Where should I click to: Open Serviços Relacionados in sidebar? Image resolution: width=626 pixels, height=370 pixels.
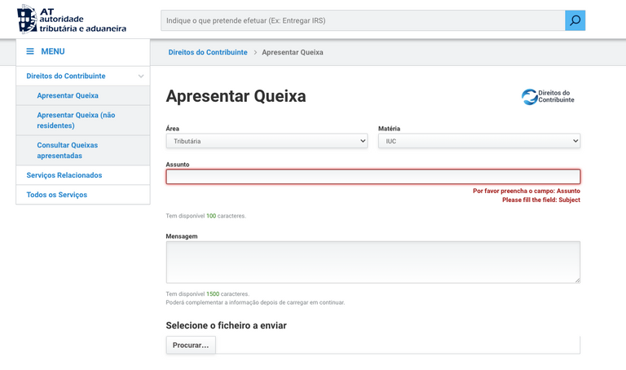pyautogui.click(x=64, y=175)
